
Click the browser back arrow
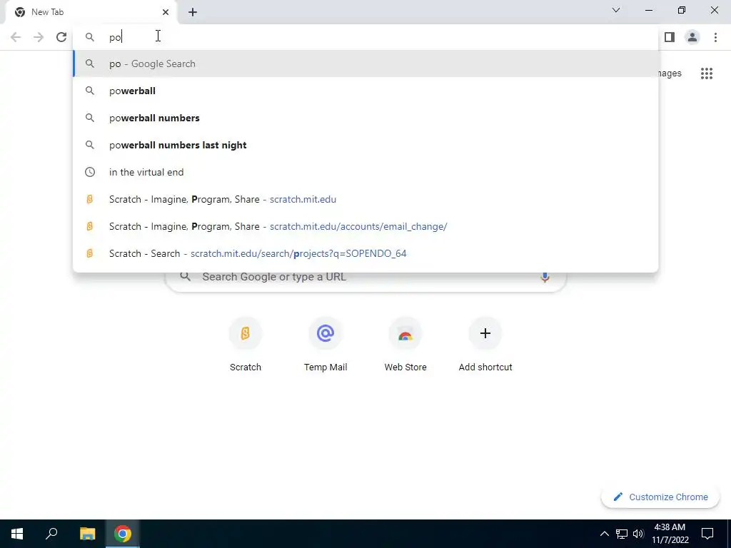[x=16, y=37]
